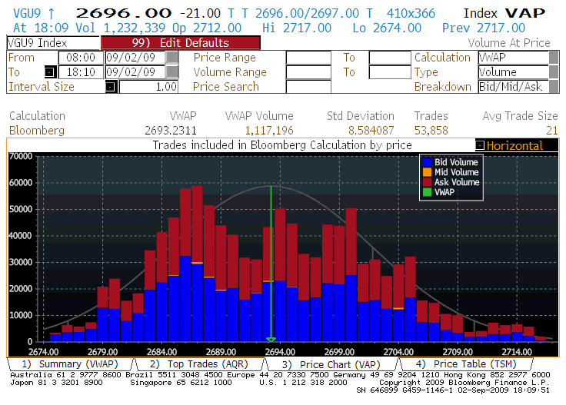Image resolution: width=566 pixels, height=405 pixels.
Task: Edit the To time 18:10 field
Action: coord(81,72)
